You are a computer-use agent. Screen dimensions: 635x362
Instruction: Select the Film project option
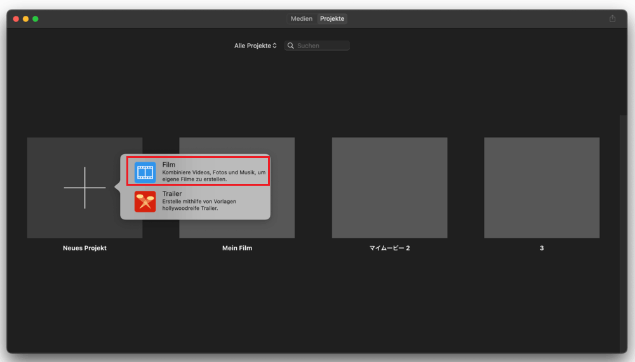click(x=198, y=172)
